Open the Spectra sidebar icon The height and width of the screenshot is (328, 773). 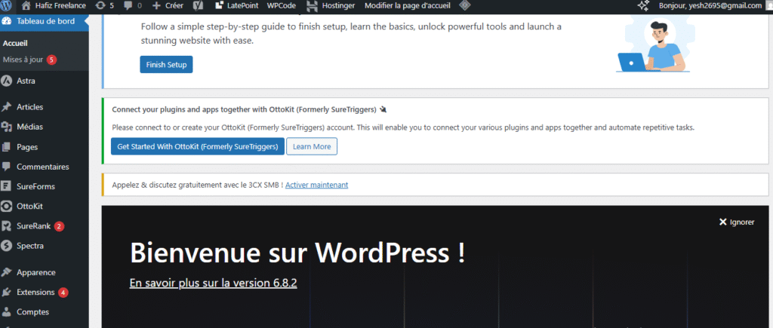[x=7, y=246]
